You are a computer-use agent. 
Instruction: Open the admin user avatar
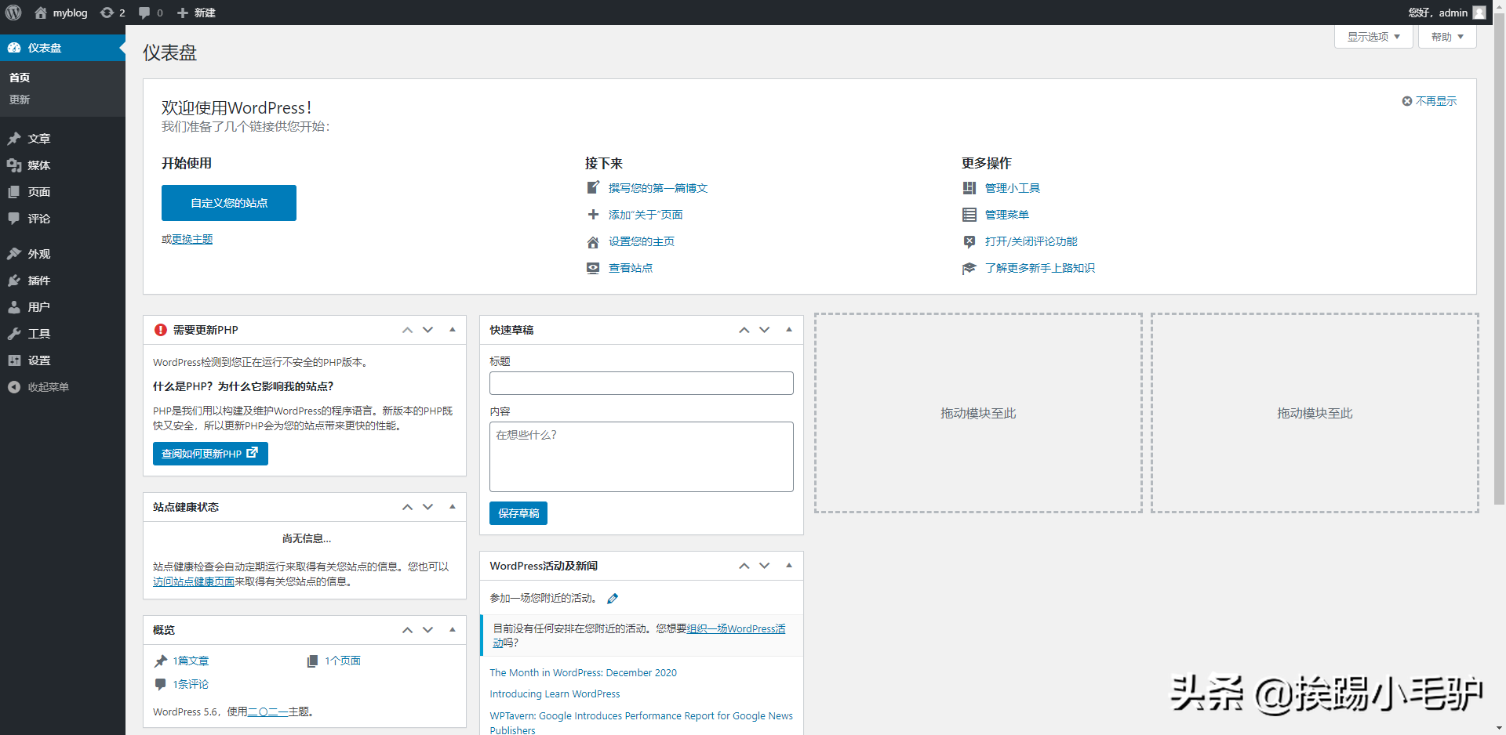click(x=1479, y=13)
